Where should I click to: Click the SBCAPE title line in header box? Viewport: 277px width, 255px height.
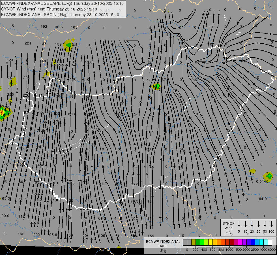(x=62, y=3)
